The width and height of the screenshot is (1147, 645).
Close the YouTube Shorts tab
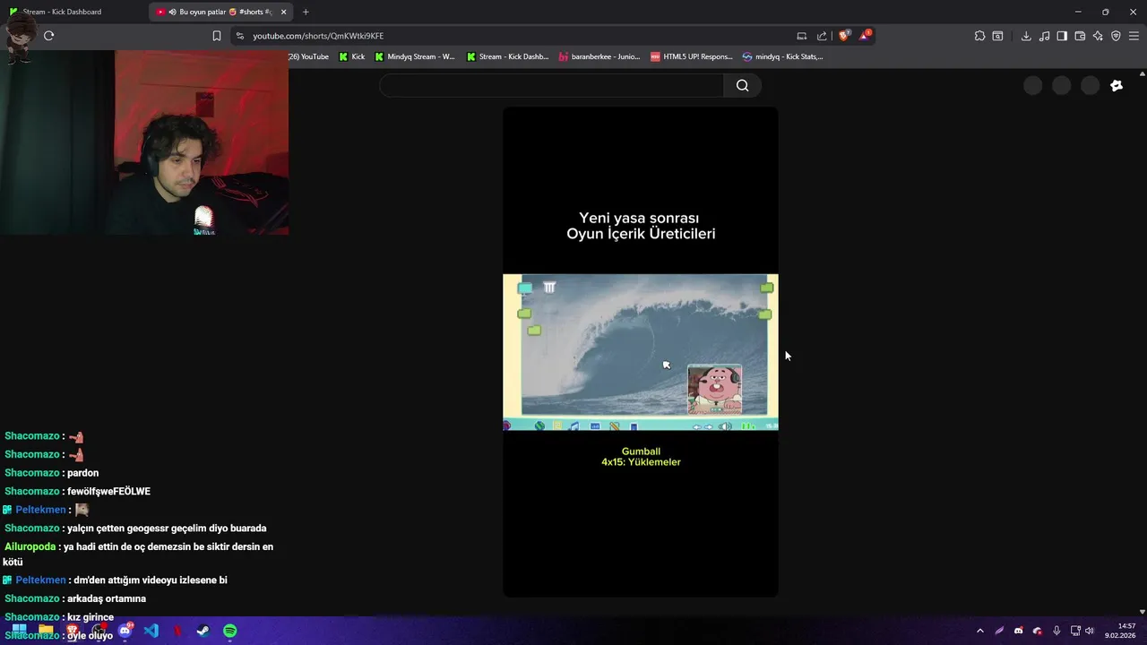point(284,12)
